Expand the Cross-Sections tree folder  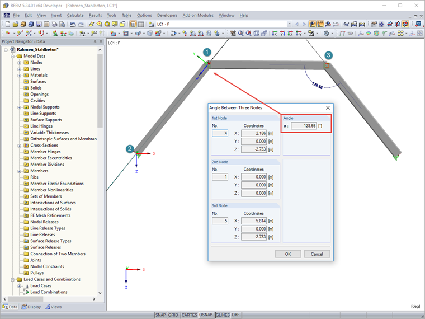[x=19, y=146]
